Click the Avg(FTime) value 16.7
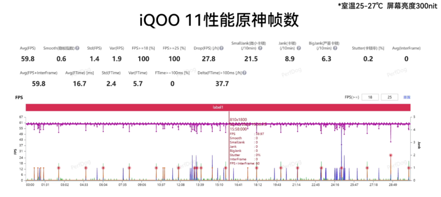441x197 pixels. 79,84
